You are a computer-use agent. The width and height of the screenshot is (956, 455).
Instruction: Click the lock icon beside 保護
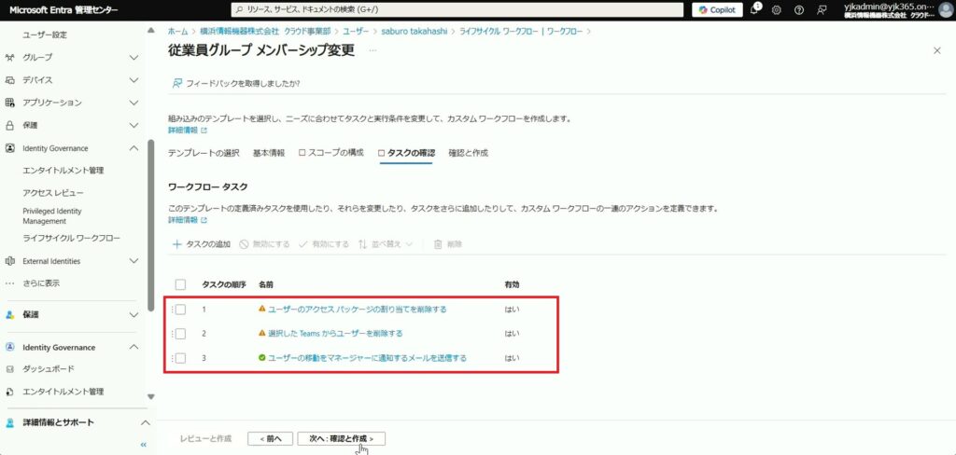pos(9,126)
